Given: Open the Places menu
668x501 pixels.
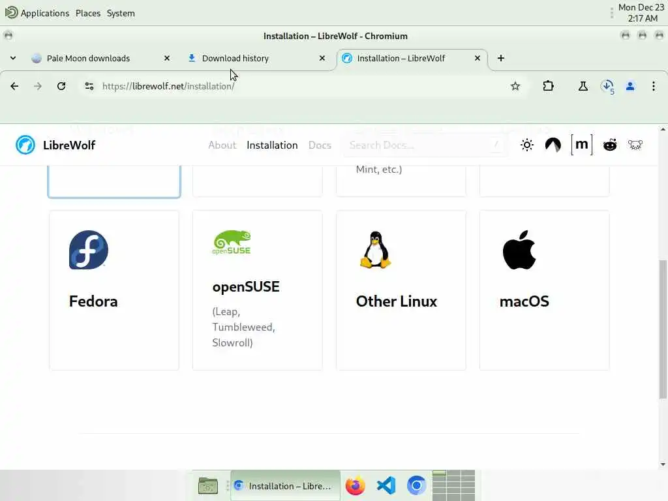Looking at the screenshot, I should click(x=88, y=13).
